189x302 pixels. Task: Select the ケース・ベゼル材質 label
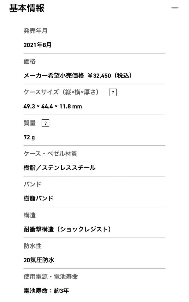click(50, 154)
